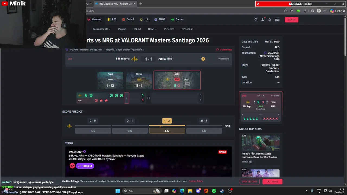Screen dimensions: 347x195
Task: Pick the 2 - 1 score prediction
Action: click(130, 121)
